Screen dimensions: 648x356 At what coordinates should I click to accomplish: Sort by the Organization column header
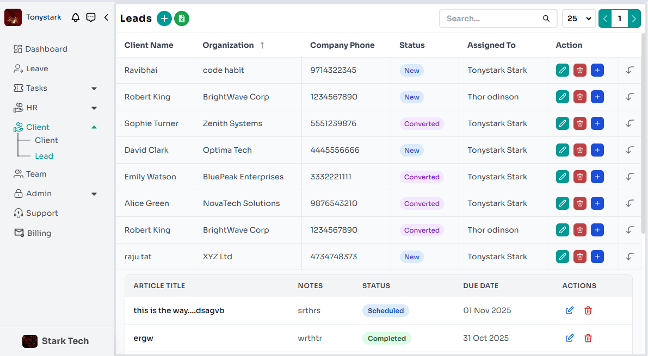(x=229, y=45)
